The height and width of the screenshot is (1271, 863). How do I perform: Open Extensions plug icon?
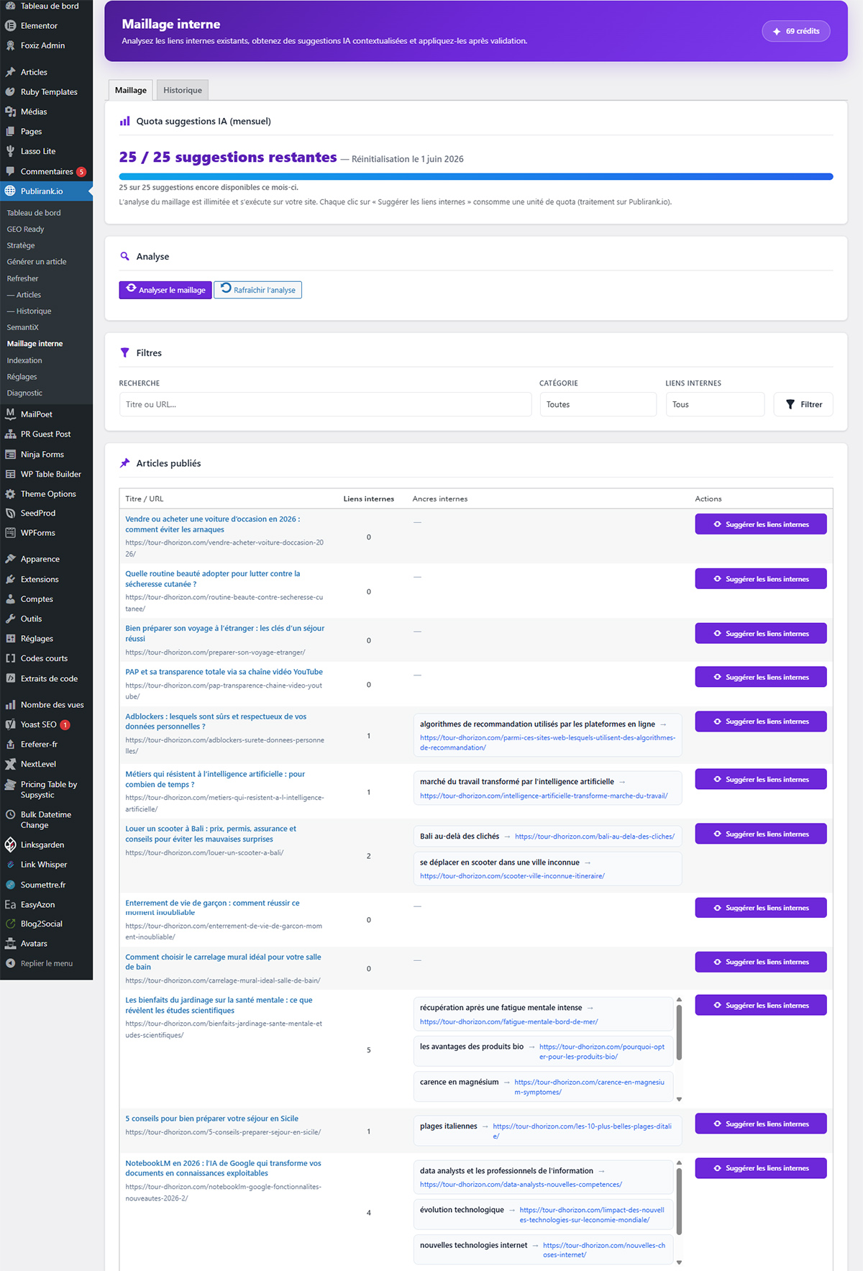click(x=10, y=579)
